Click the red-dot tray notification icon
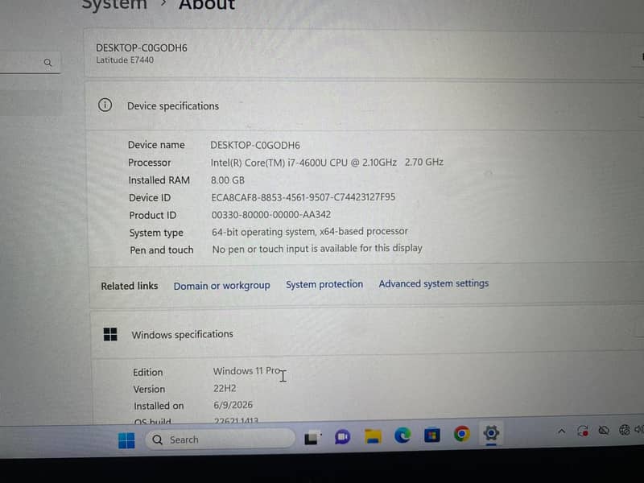This screenshot has width=644, height=483. 582,431
